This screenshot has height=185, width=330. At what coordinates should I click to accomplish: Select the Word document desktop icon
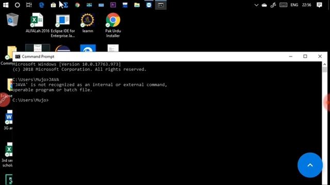[x=9, y=120]
